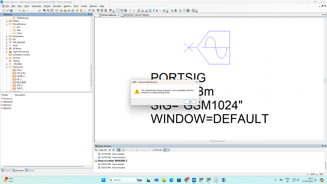Select the Testing tree item
Screen dimensions: 327x184
coord(16,61)
